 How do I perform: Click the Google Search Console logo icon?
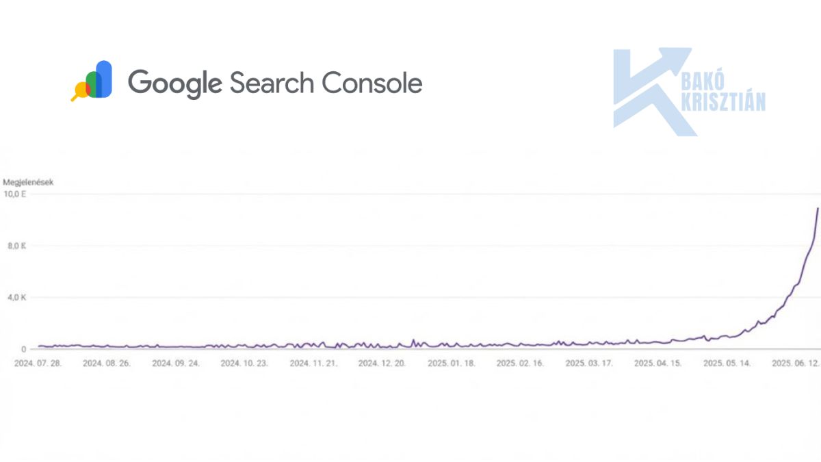tap(92, 81)
